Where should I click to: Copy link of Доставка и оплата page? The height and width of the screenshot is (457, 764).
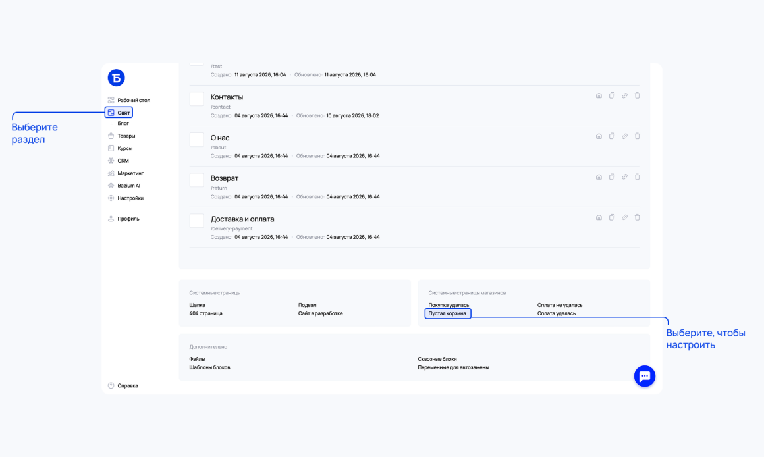[624, 217]
